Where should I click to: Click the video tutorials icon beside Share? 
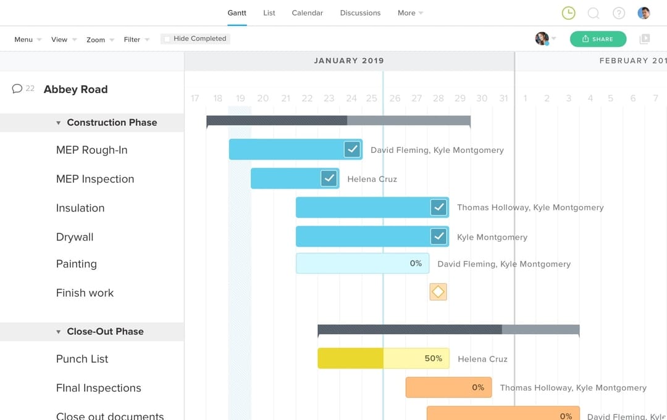click(644, 38)
